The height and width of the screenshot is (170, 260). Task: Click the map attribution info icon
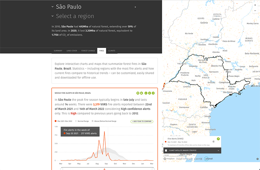(x=257, y=159)
